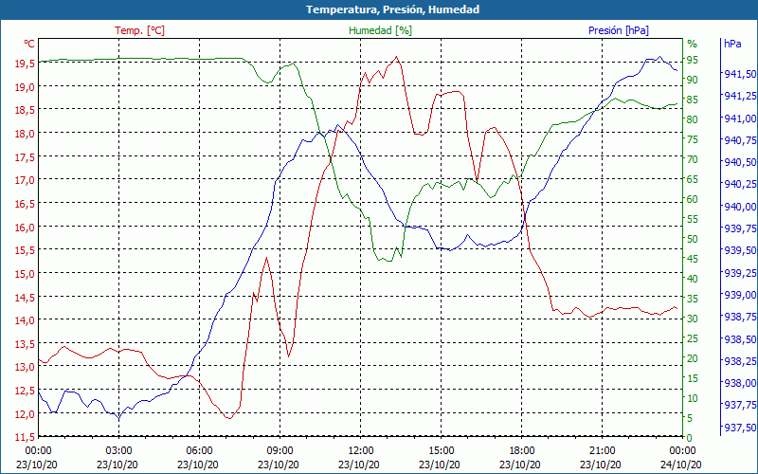
Task: Click the chart title 'Temperatura, Presión, Humedad'
Action: (392, 9)
